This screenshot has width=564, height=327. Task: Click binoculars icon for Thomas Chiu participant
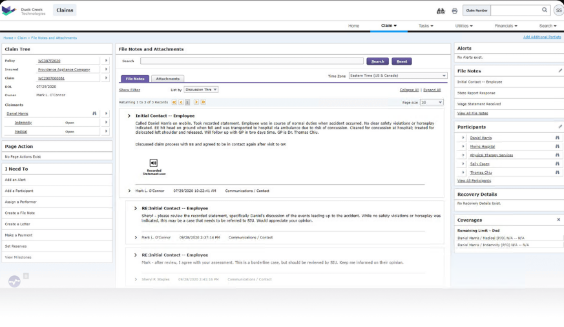(x=557, y=173)
